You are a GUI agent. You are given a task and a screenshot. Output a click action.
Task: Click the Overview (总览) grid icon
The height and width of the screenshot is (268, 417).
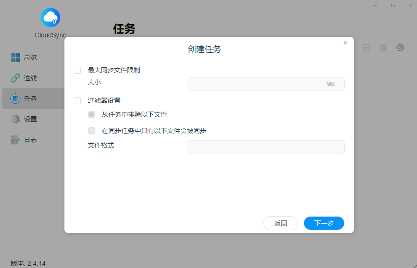(x=15, y=57)
